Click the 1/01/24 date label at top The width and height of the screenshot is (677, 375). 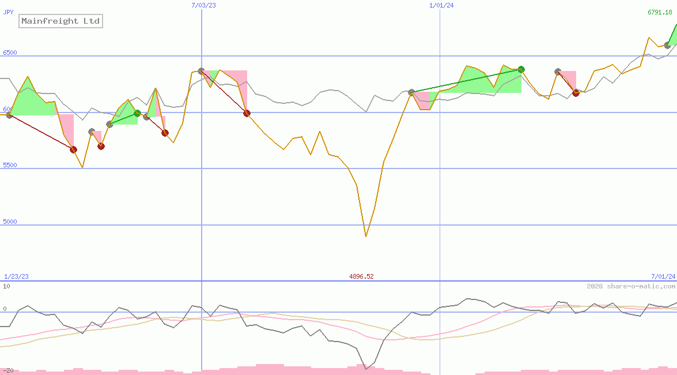(x=441, y=5)
